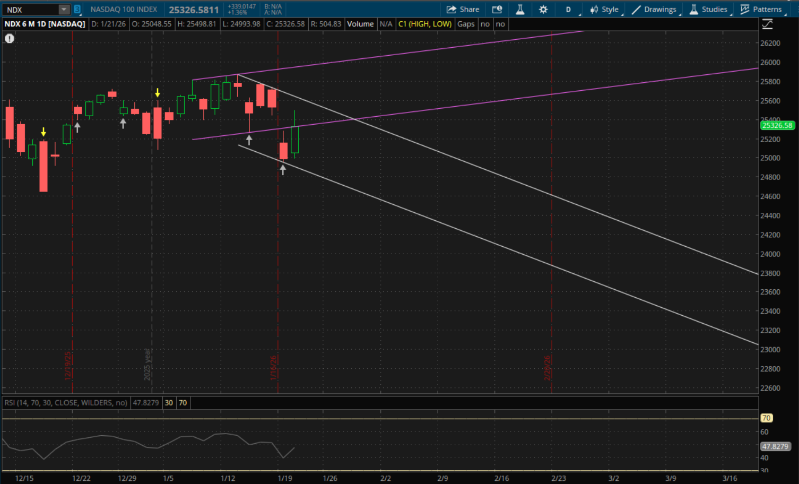Click the exclamation warning icon on chart

tap(10, 38)
